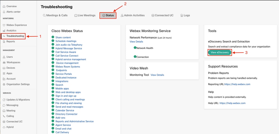The width and height of the screenshot is (279, 134).
Task: Open the Logs tab
Action: tap(185, 15)
